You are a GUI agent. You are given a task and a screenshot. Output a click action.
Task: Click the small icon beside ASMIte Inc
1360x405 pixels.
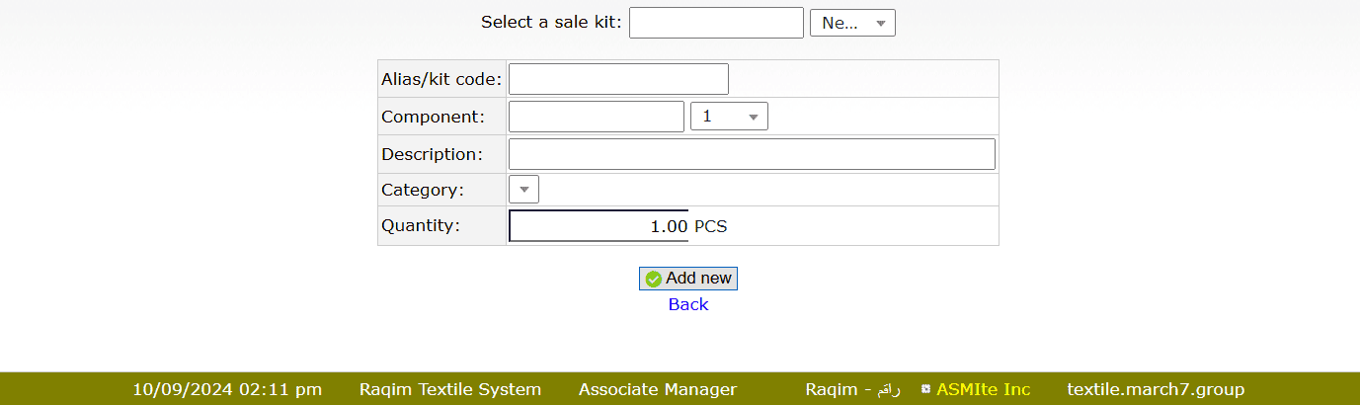click(x=926, y=389)
